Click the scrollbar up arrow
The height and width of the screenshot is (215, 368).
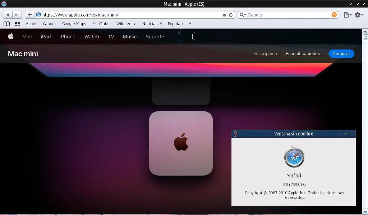pos(365,31)
